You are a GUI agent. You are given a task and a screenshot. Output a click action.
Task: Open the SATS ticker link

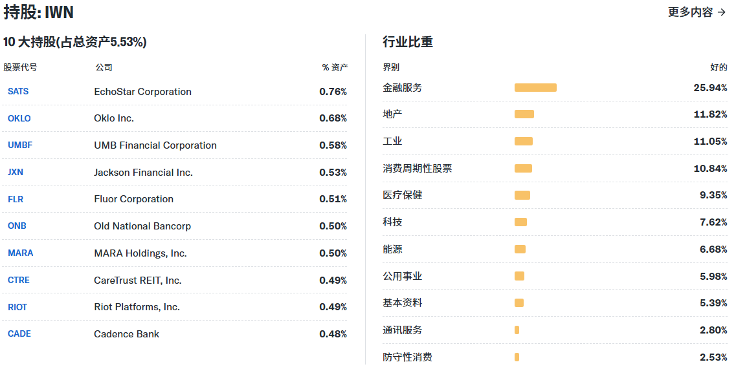click(18, 91)
